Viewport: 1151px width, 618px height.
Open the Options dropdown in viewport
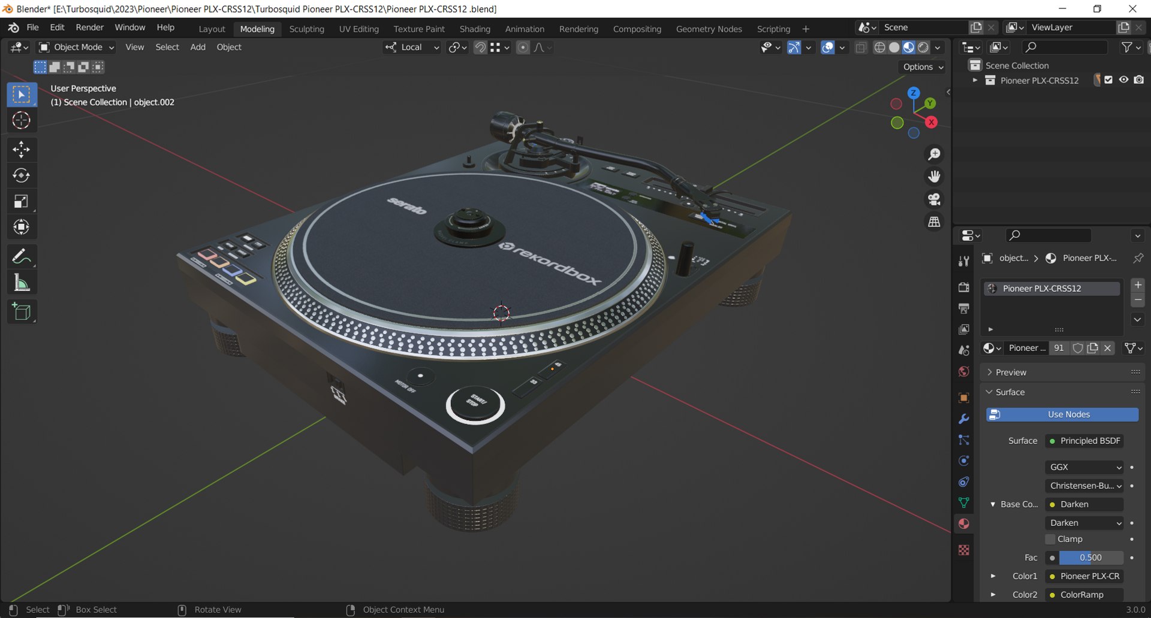tap(923, 67)
